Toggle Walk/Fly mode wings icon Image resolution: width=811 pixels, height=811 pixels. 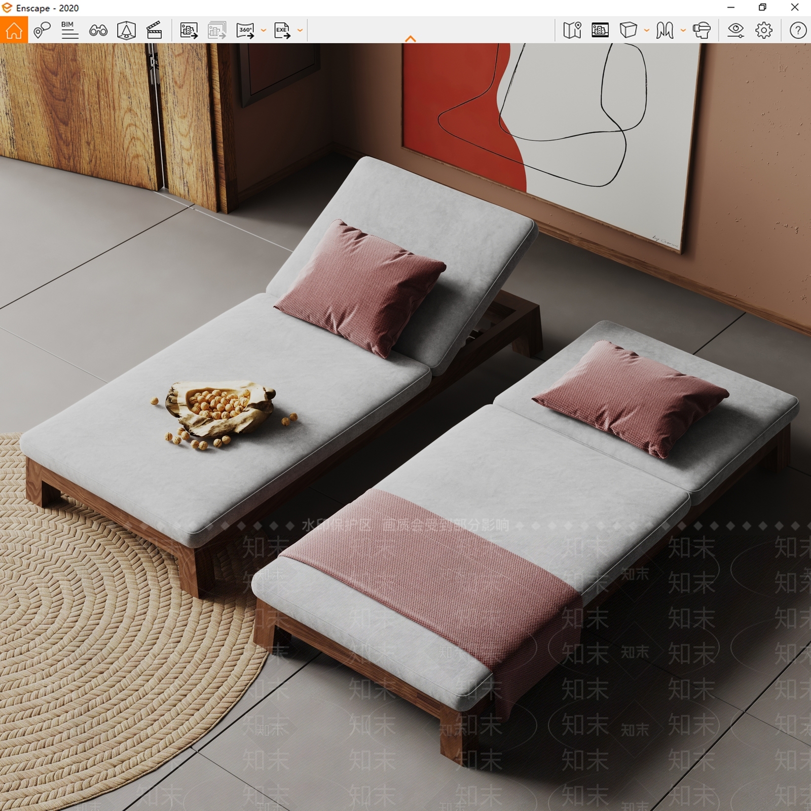click(x=665, y=30)
